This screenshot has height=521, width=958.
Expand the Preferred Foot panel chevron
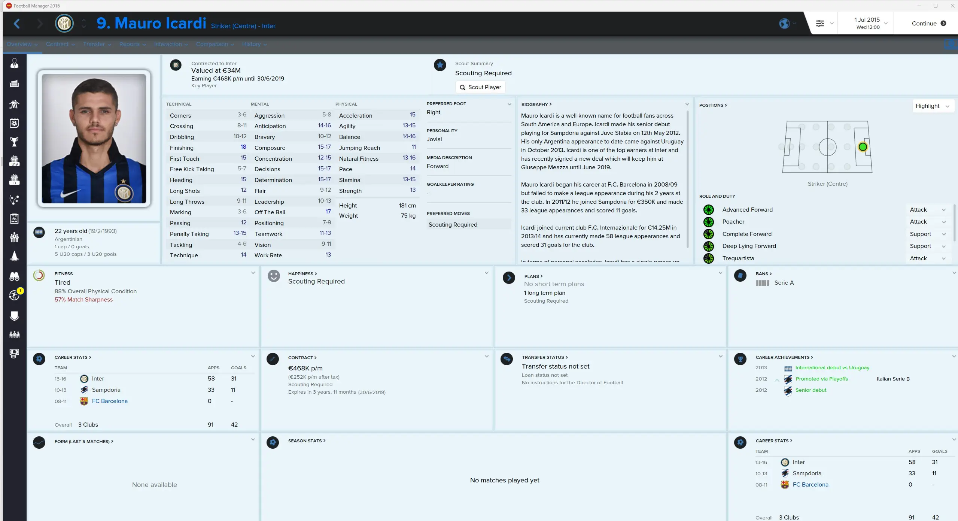[509, 104]
